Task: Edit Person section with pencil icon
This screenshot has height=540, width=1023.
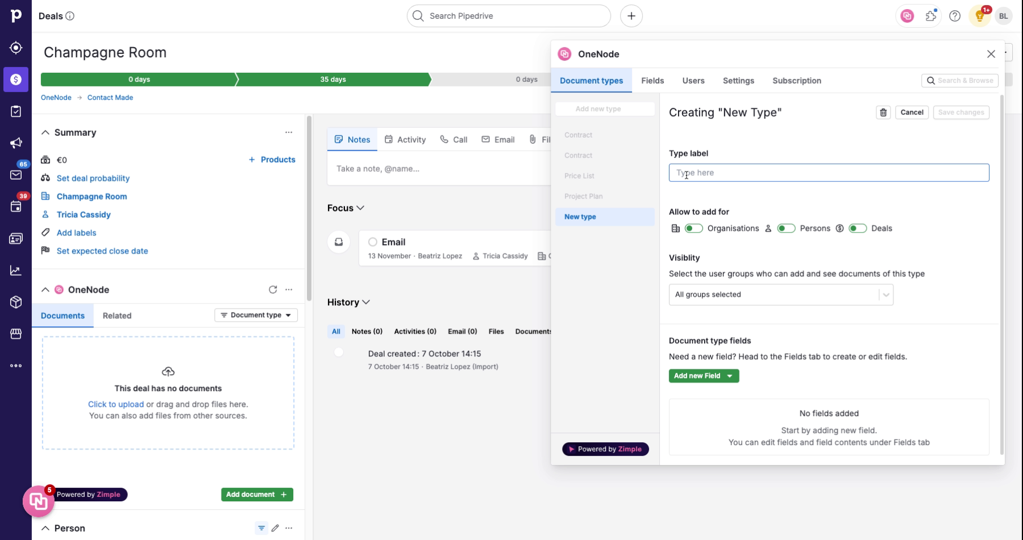Action: 275,528
